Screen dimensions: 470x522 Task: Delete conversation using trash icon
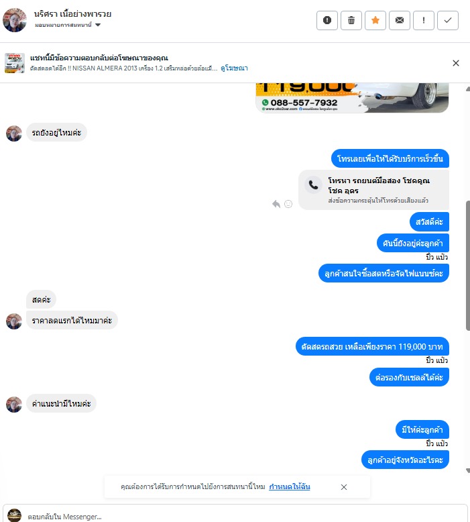pyautogui.click(x=351, y=20)
